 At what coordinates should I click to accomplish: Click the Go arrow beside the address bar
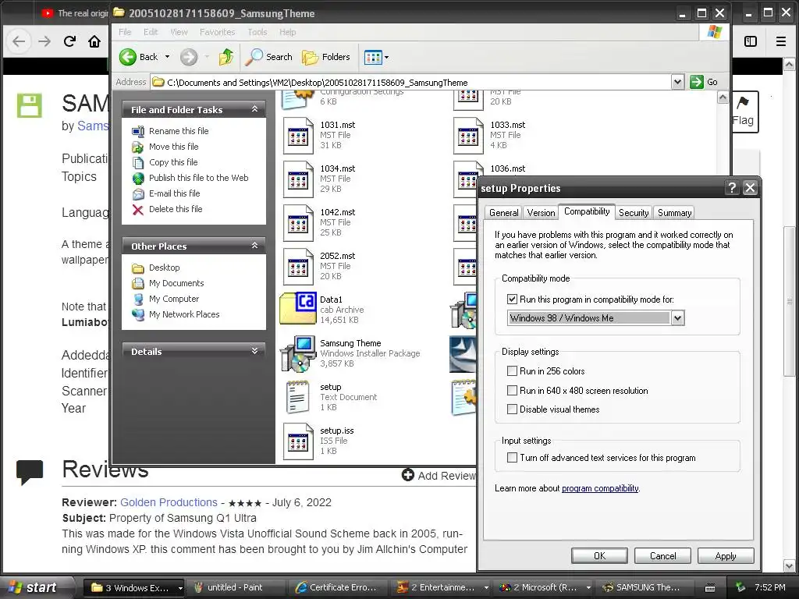(697, 82)
